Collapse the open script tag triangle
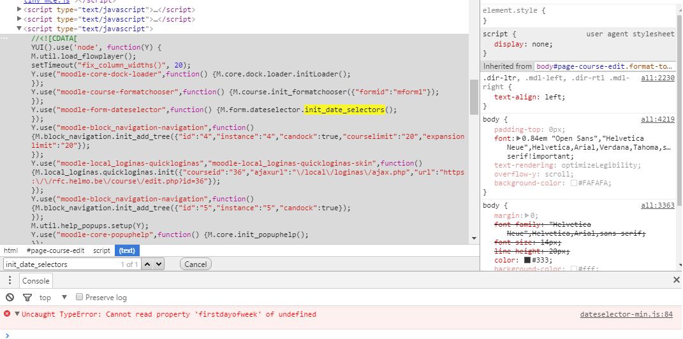The height and width of the screenshot is (339, 683). coord(19,29)
